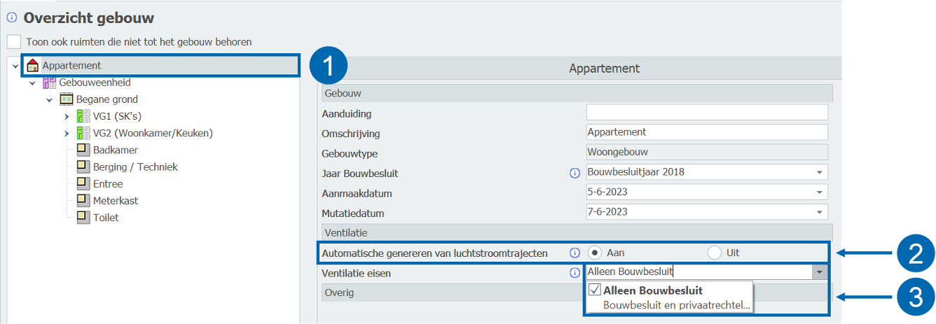The image size is (936, 324).
Task: Click the info icon next to Jaar Bouwbesluit
Action: click(x=575, y=173)
